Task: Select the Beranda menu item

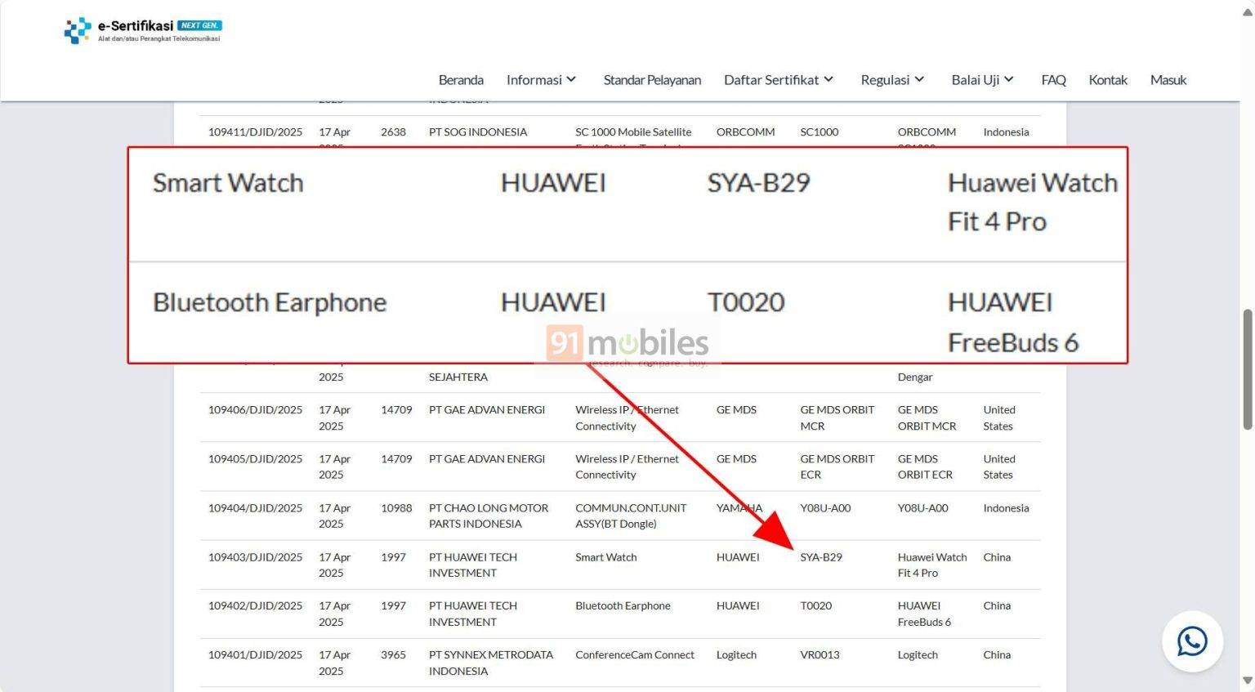Action: click(460, 79)
